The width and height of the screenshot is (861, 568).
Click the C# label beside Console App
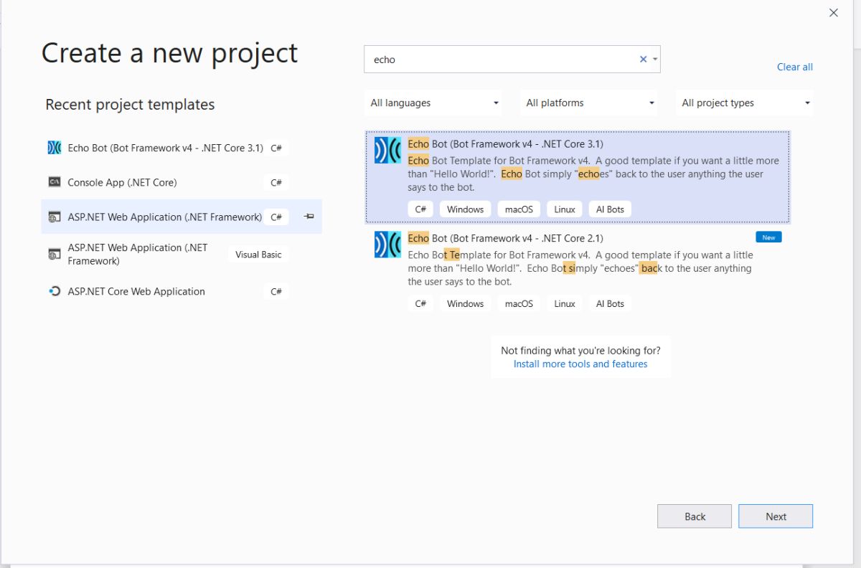[276, 182]
